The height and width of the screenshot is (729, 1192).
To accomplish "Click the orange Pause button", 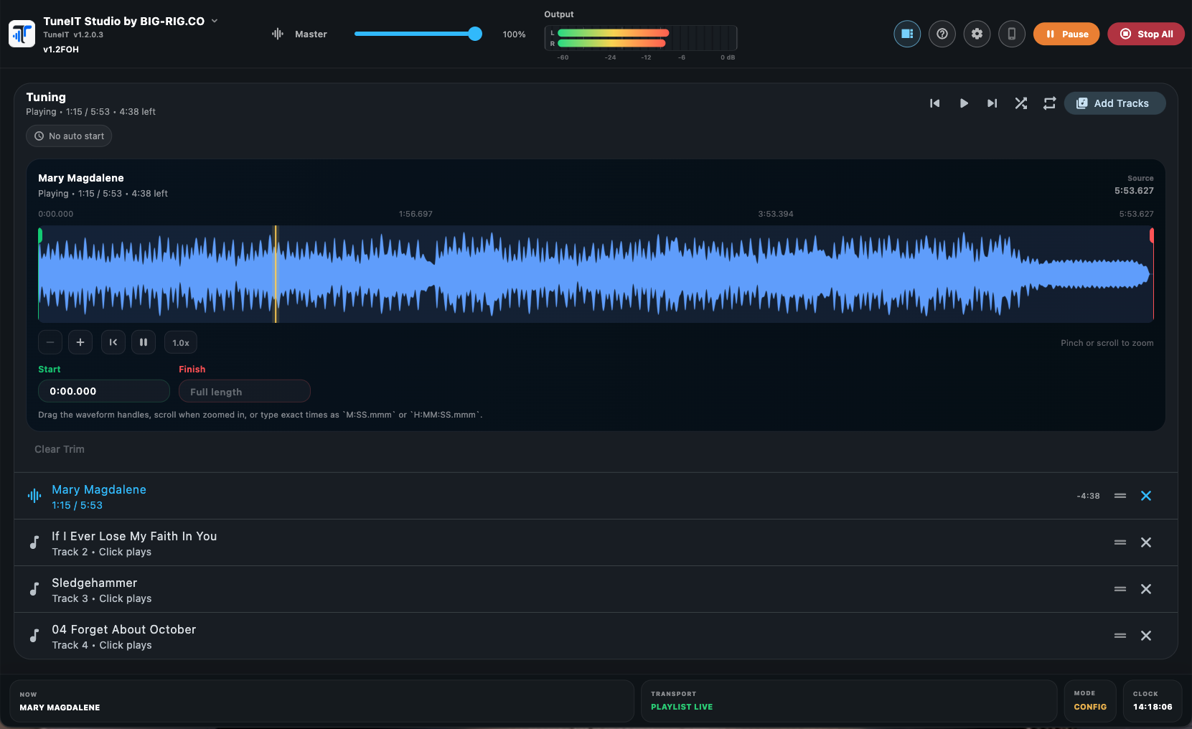I will click(x=1066, y=34).
